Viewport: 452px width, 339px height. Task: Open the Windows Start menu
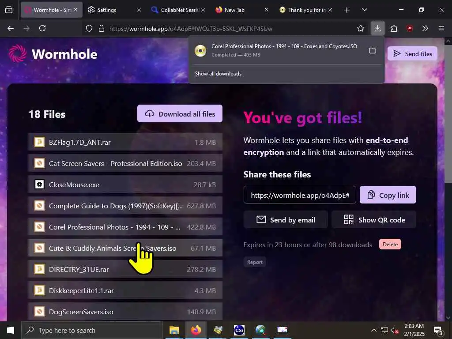pos(11,330)
